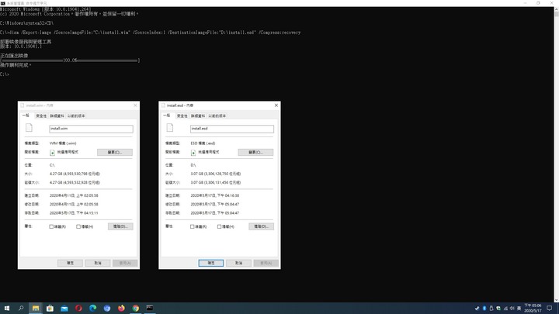Cancel the install.wim properties dialog
This screenshot has width=559, height=314.
98,263
